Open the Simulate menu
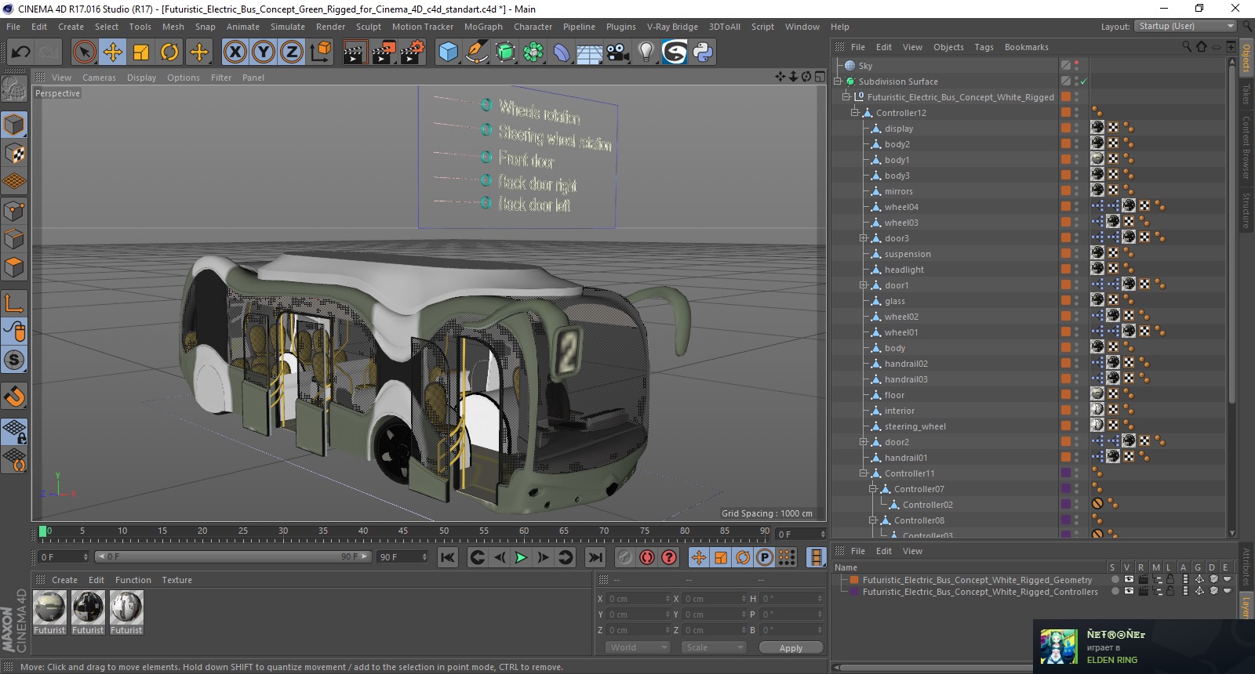The height and width of the screenshot is (674, 1255). pos(287,27)
